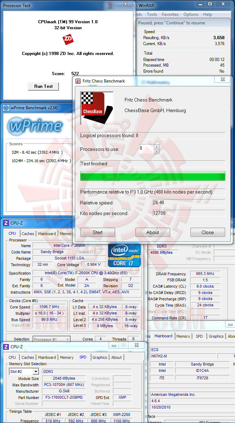
Task: Click the 1024M - 234.16 sec wPrime score
Action: 41,161
